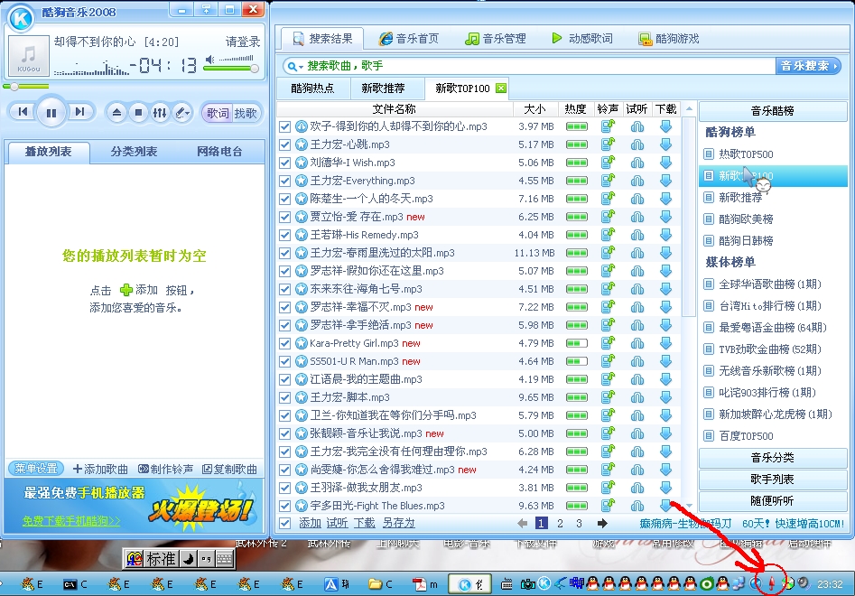The image size is (855, 596).
Task: Expand the search type dropdown arrow
Action: 300,67
